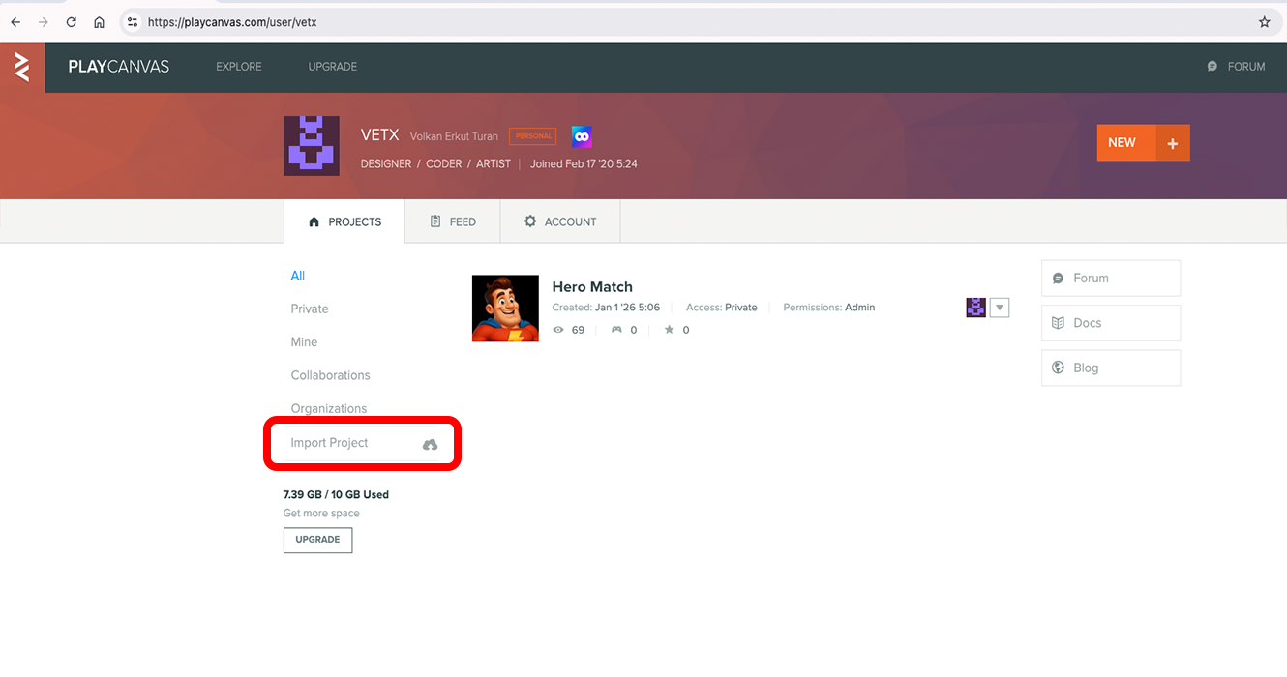Show Organizations in sidebar
The image size is (1287, 677).
(x=329, y=409)
